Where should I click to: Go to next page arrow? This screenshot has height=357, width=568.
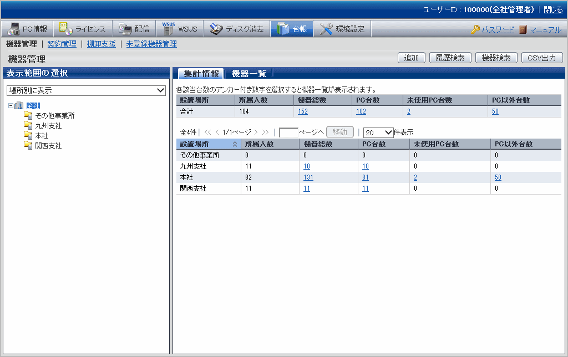click(x=256, y=132)
